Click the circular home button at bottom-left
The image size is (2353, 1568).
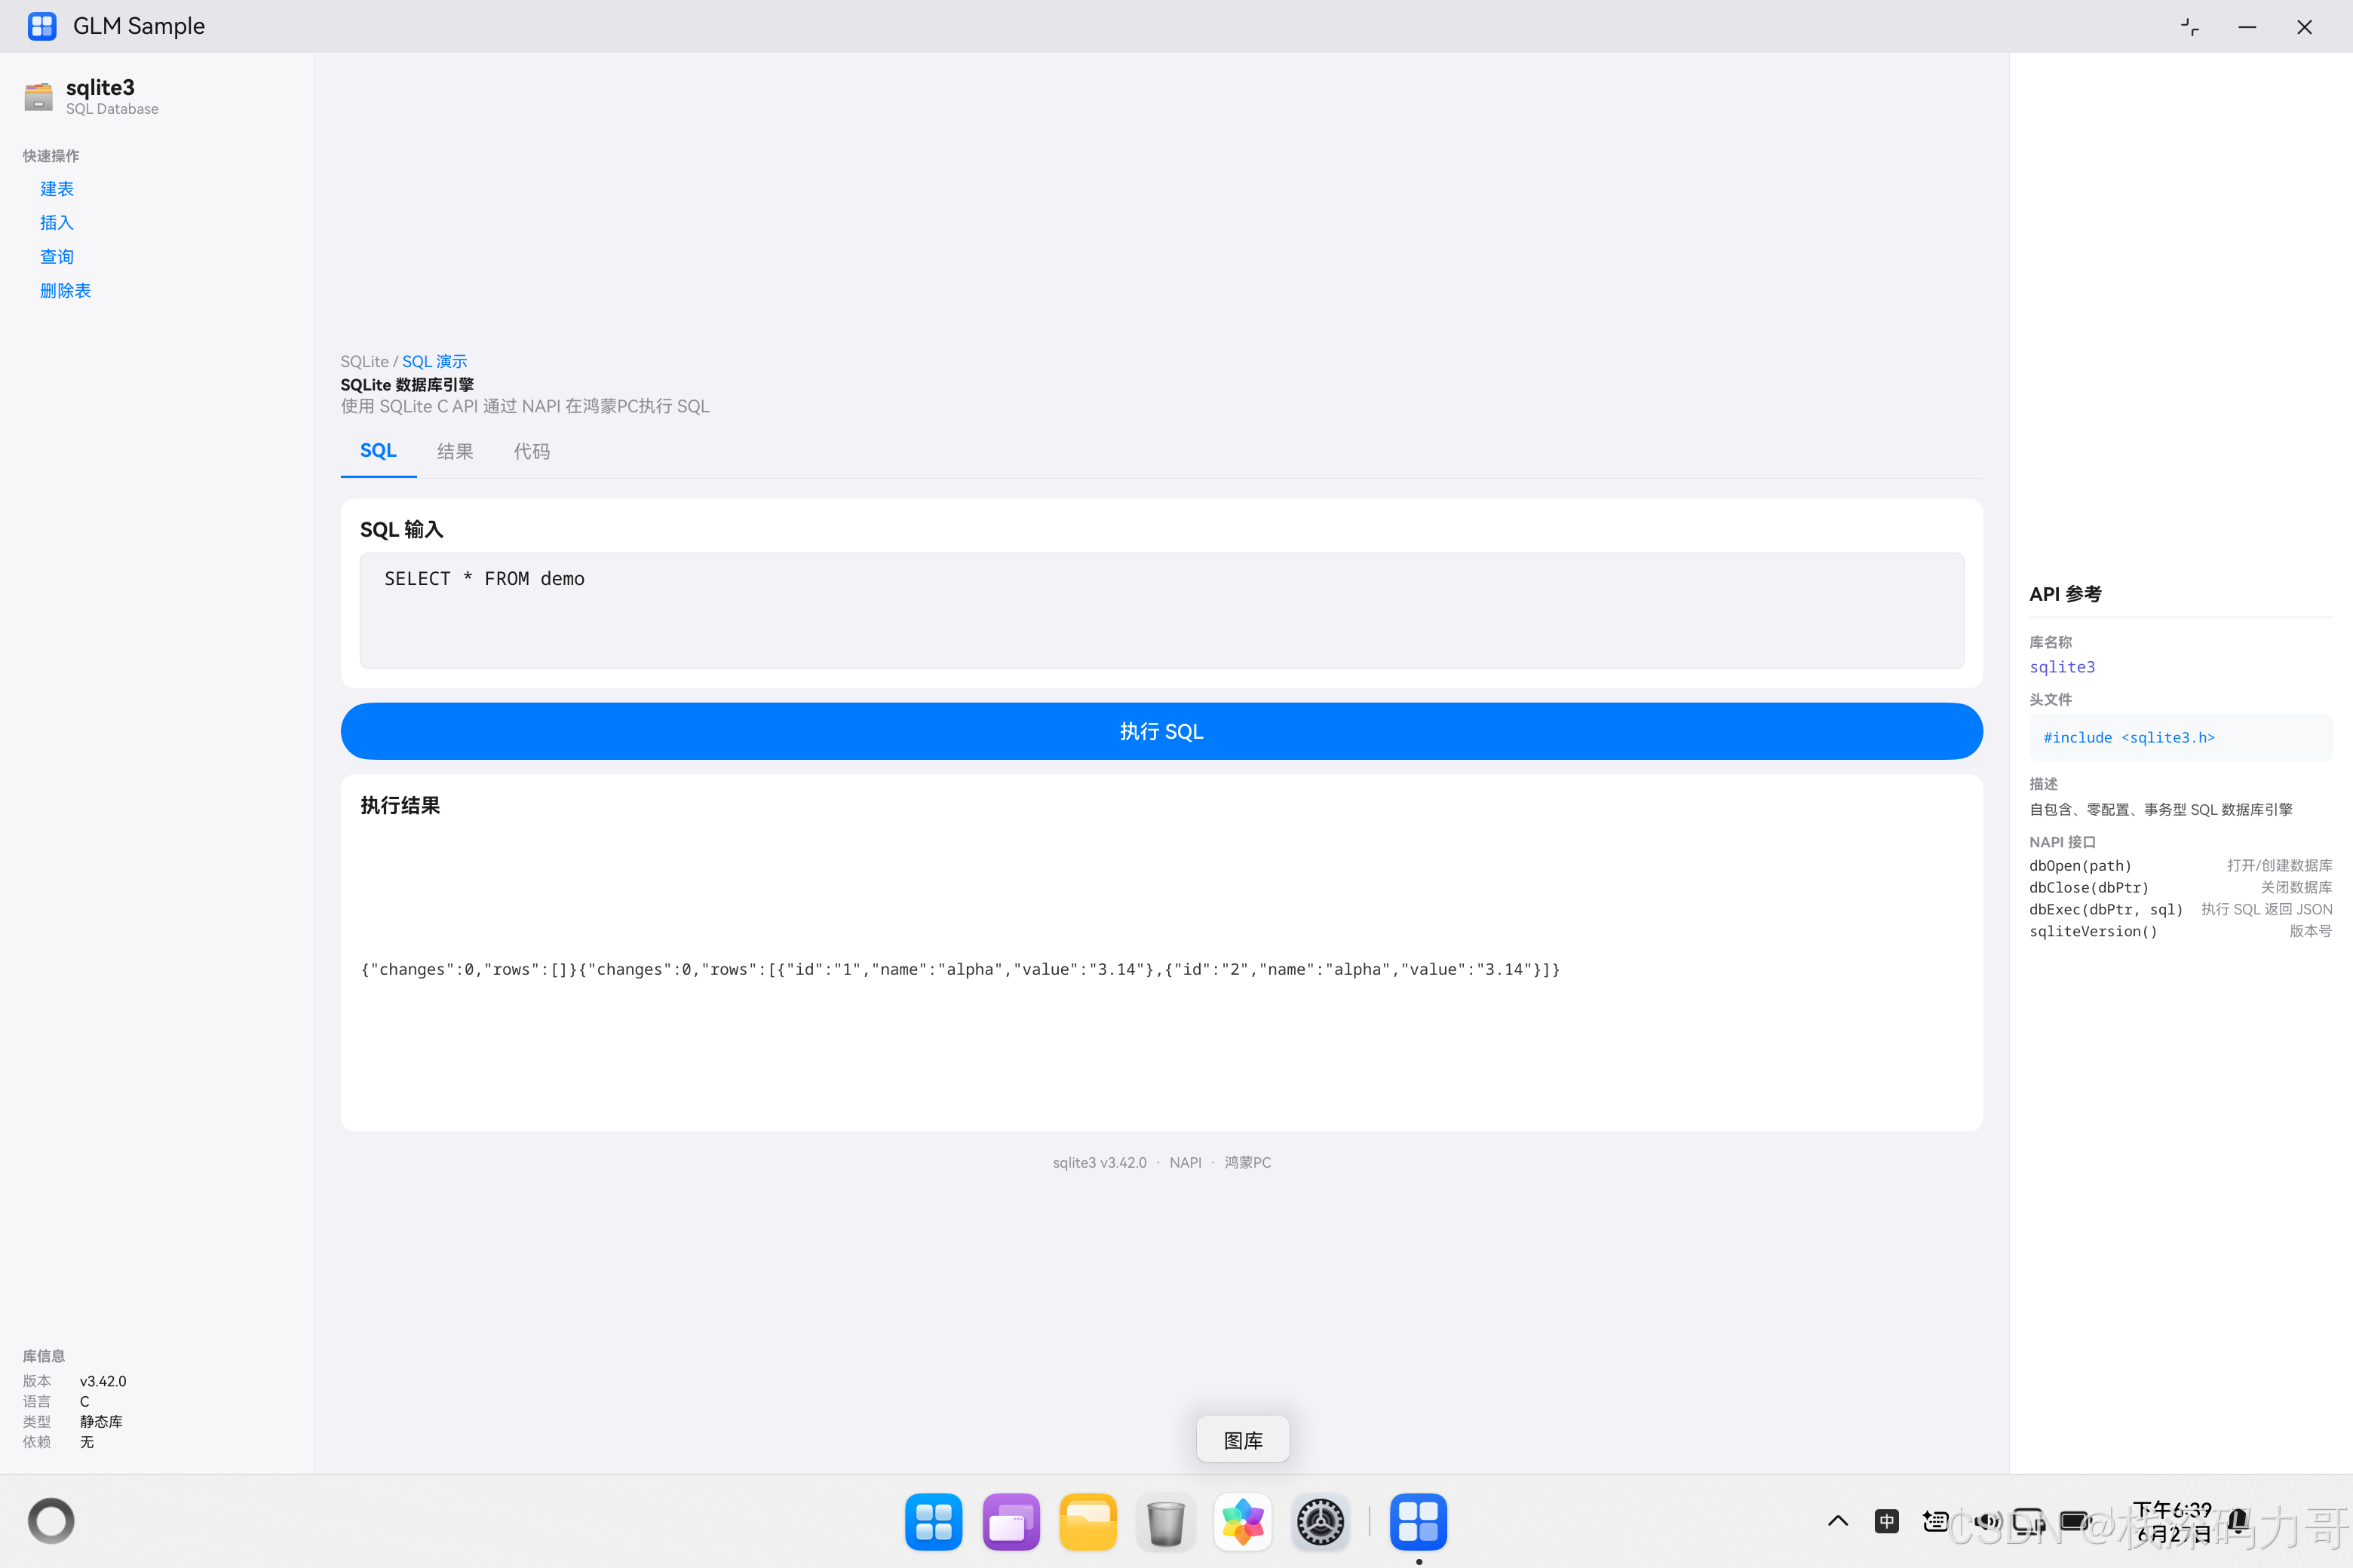tap(51, 1521)
